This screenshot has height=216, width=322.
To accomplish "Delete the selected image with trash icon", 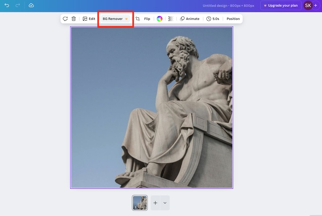I will (74, 19).
